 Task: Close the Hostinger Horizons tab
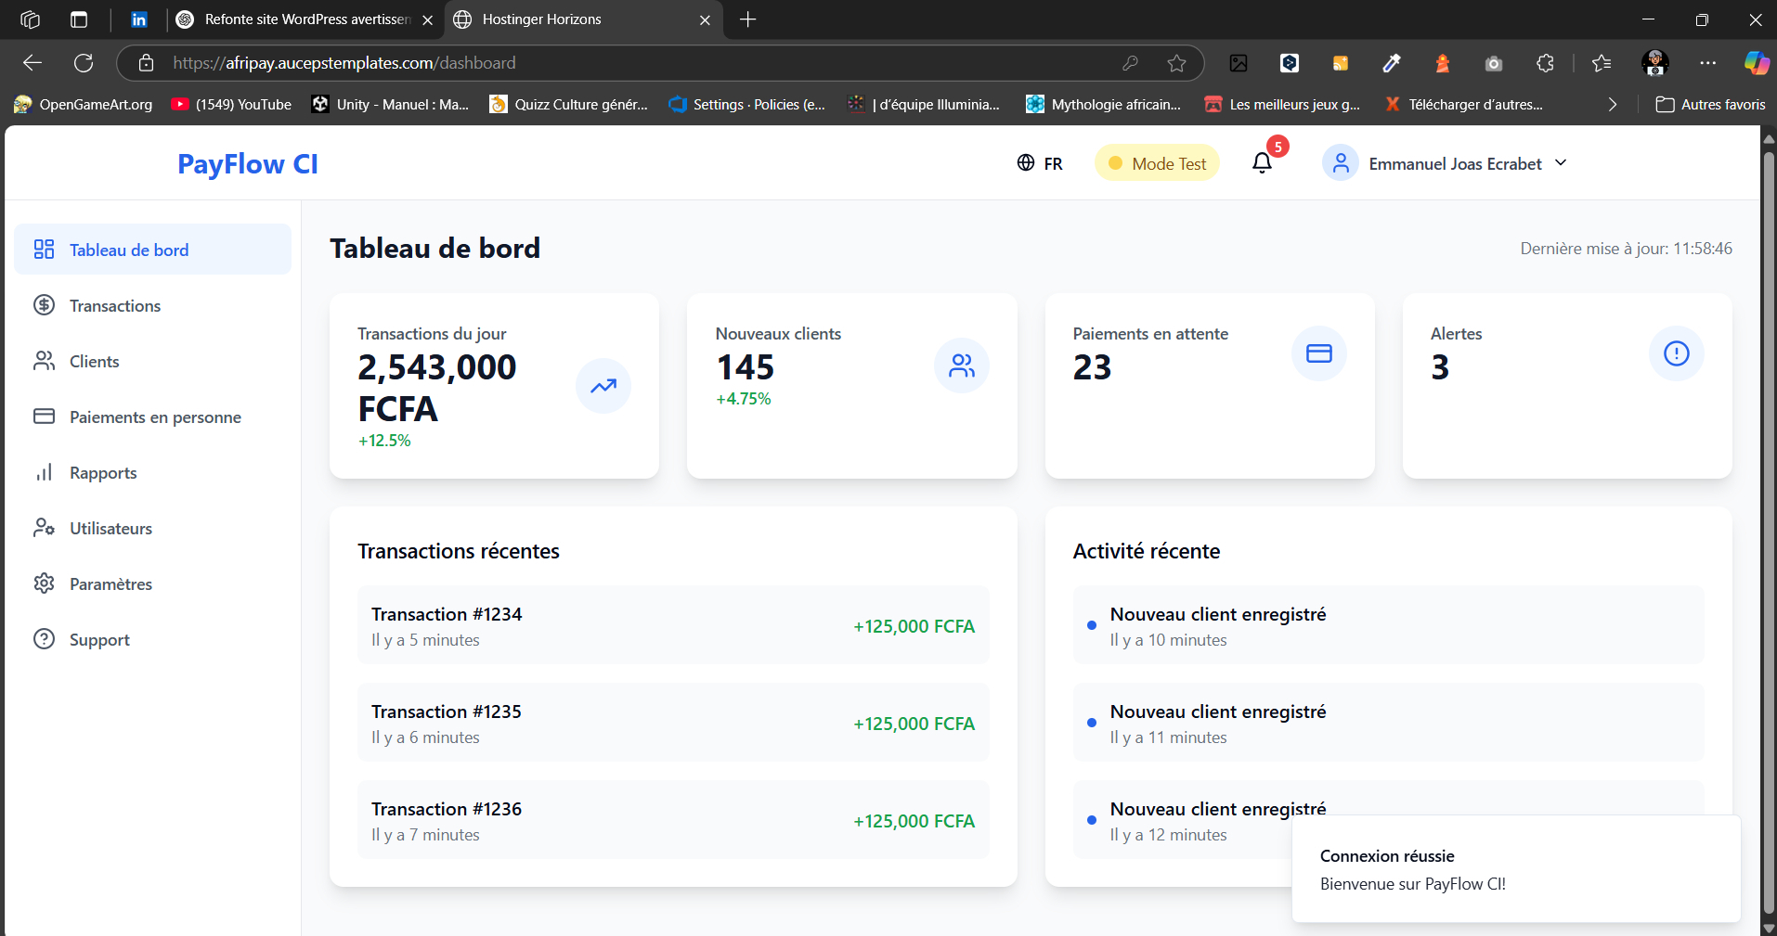[705, 19]
